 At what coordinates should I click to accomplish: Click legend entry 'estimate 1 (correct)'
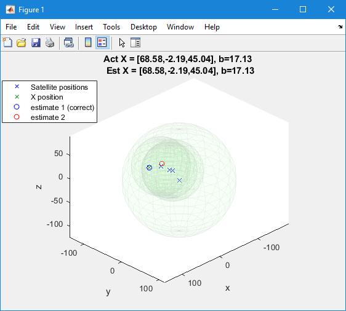tap(62, 108)
